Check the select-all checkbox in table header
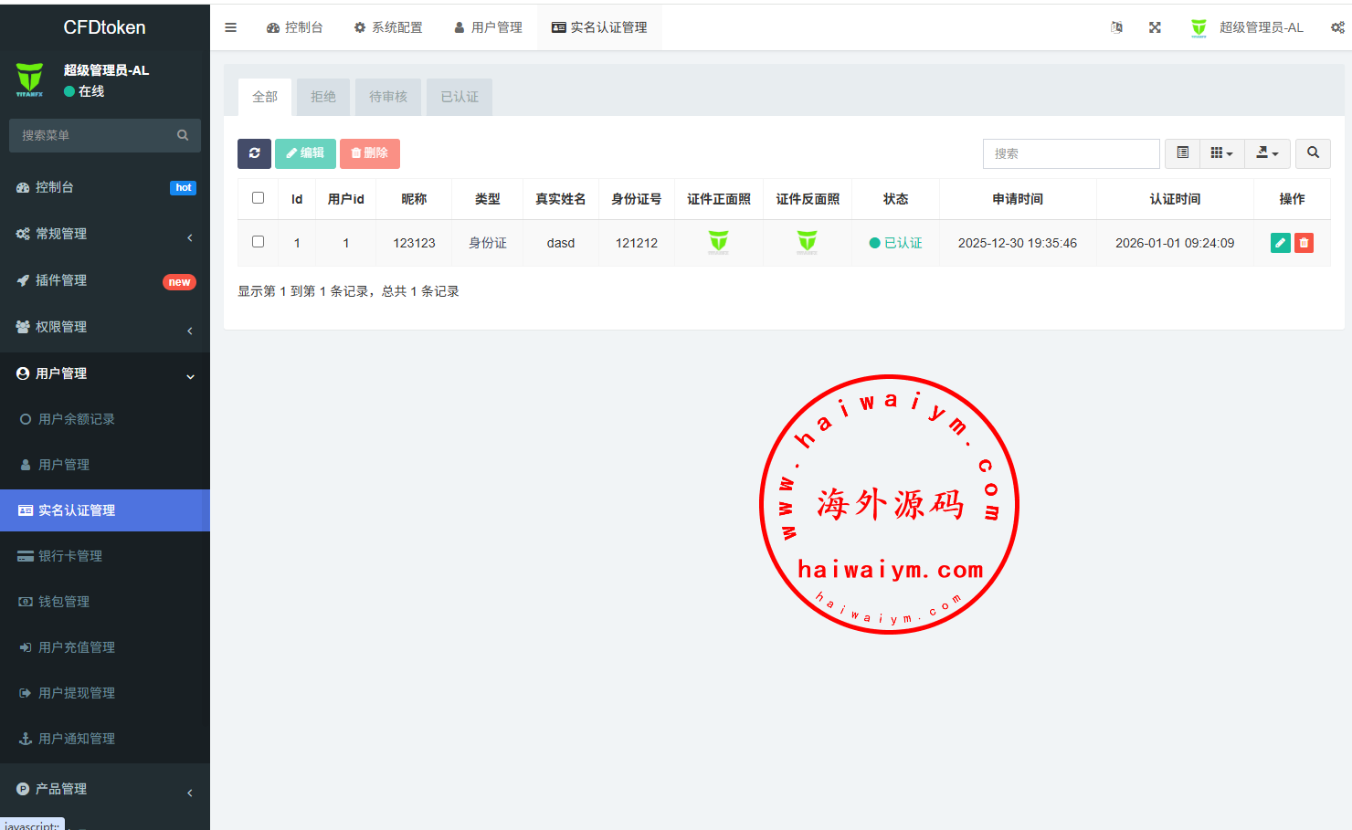 (258, 198)
